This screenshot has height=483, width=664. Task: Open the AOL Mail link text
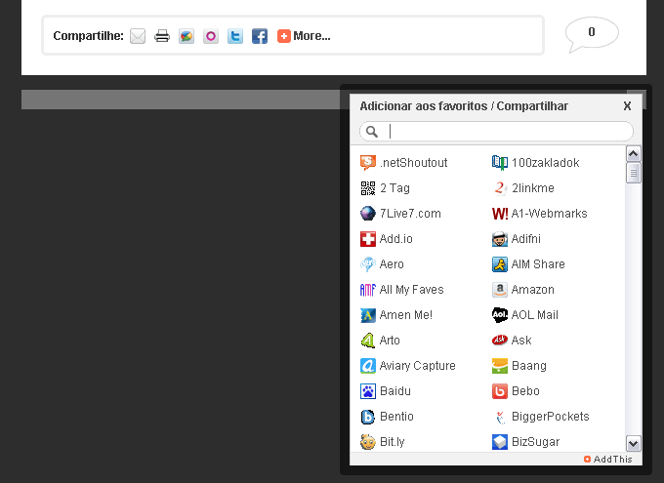click(x=535, y=315)
